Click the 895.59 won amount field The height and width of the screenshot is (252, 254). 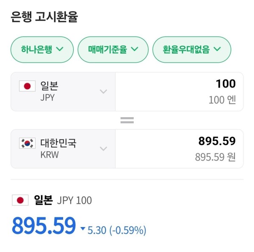[x=179, y=149]
